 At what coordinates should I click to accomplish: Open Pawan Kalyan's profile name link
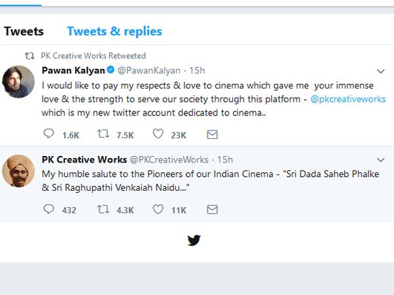[x=72, y=70]
